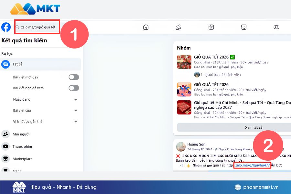The image size is (291, 194).
Task: Open the Gaming controller icon
Action: (276, 27)
